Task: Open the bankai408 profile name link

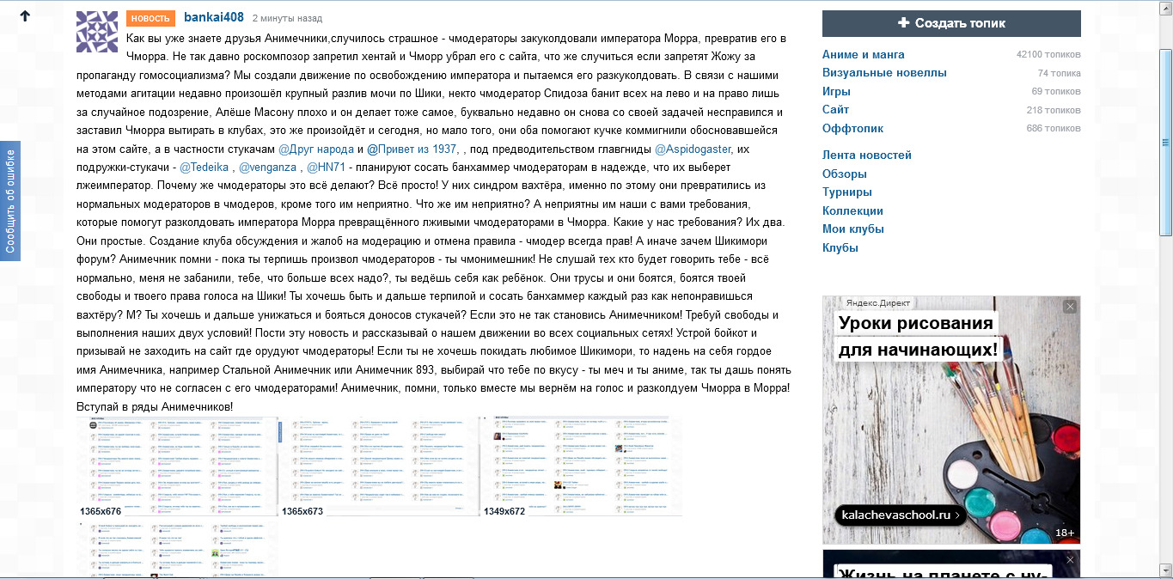Action: 214,17
